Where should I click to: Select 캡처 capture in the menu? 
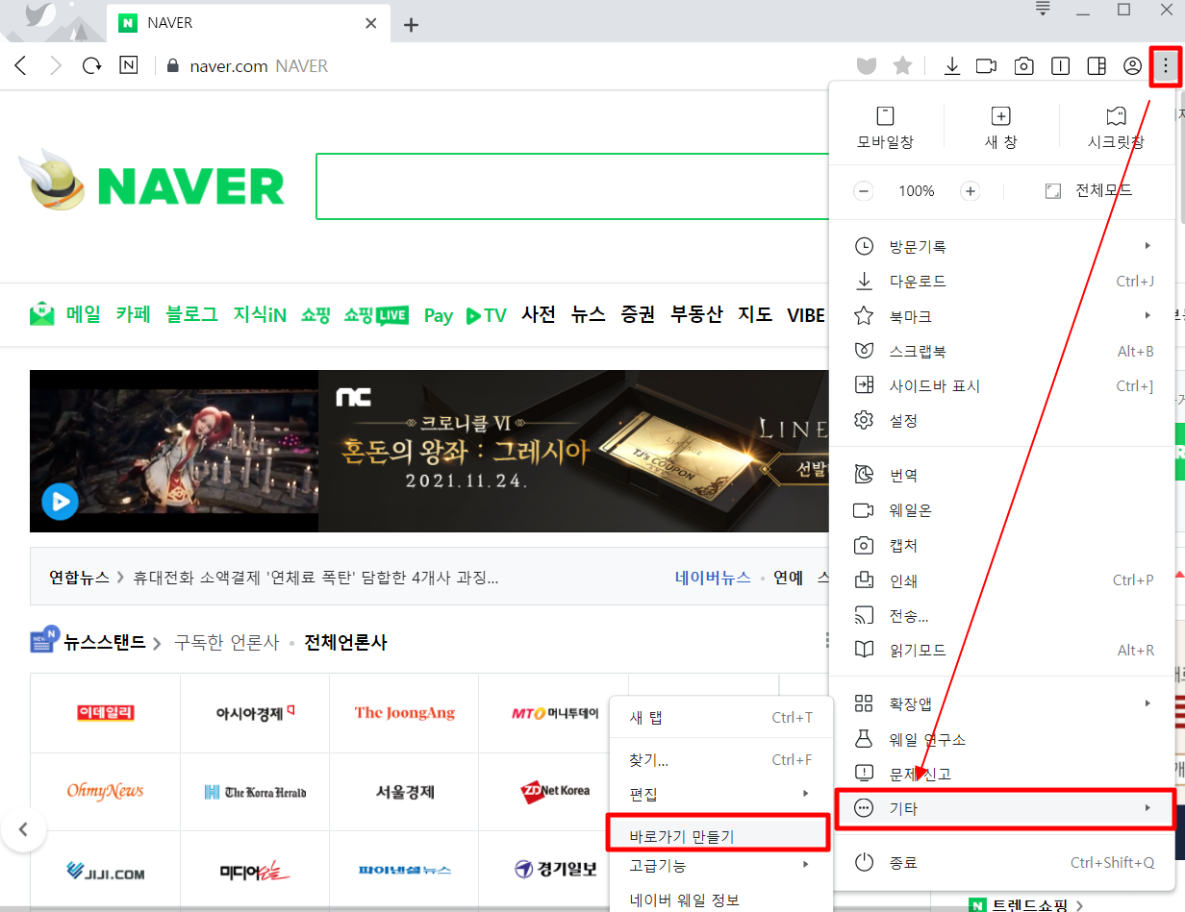(1003, 546)
